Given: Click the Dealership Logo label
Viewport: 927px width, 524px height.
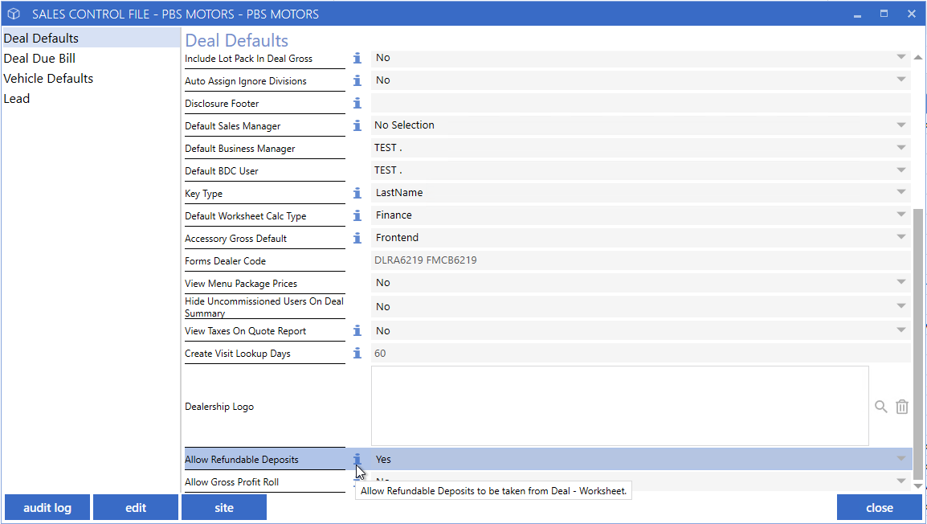Looking at the screenshot, I should [219, 407].
